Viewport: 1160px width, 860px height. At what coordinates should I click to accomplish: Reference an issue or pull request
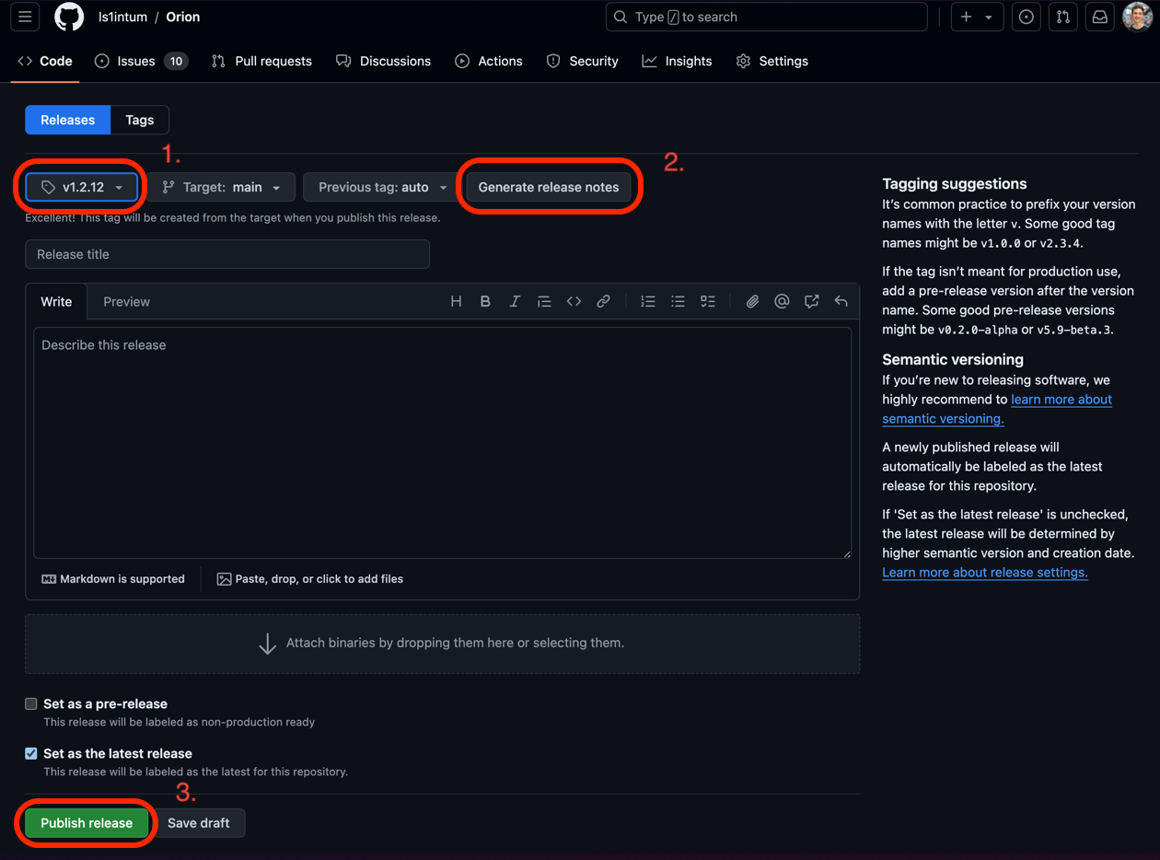click(811, 301)
